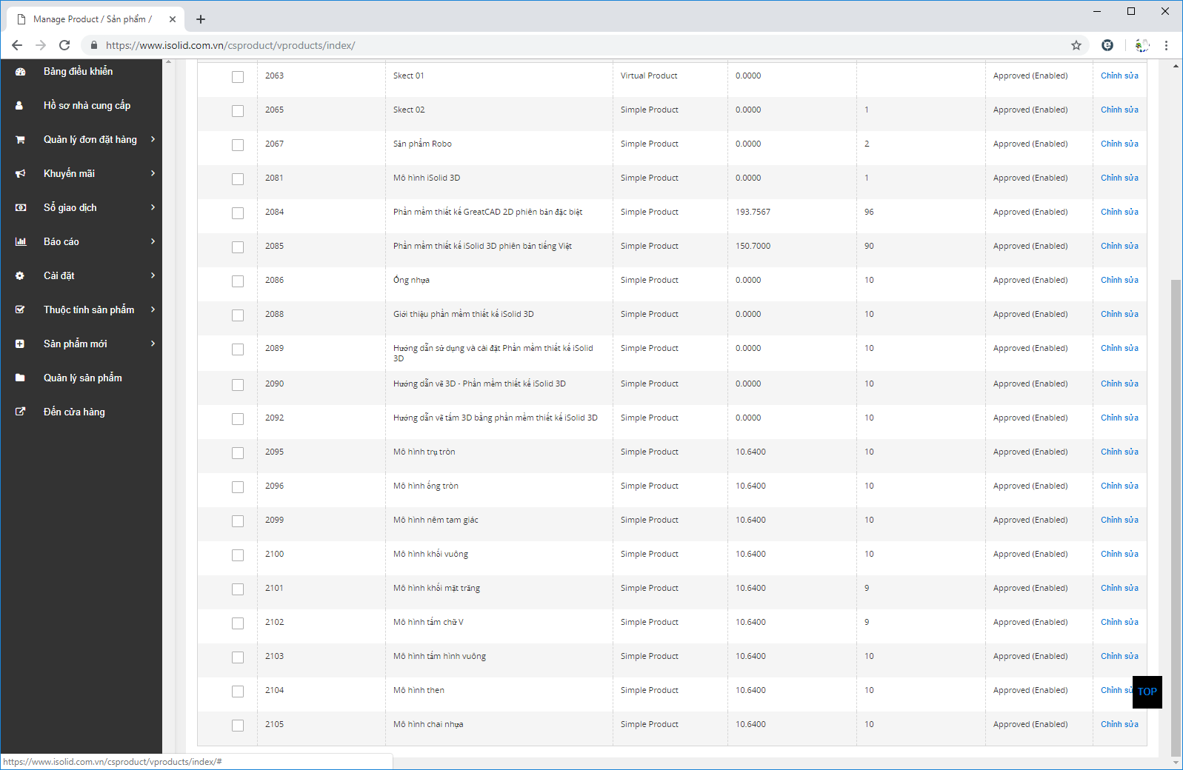Edit product 2088 via Chỉnh sửa
Screen dimensions: 1183x770
pyautogui.click(x=1119, y=314)
